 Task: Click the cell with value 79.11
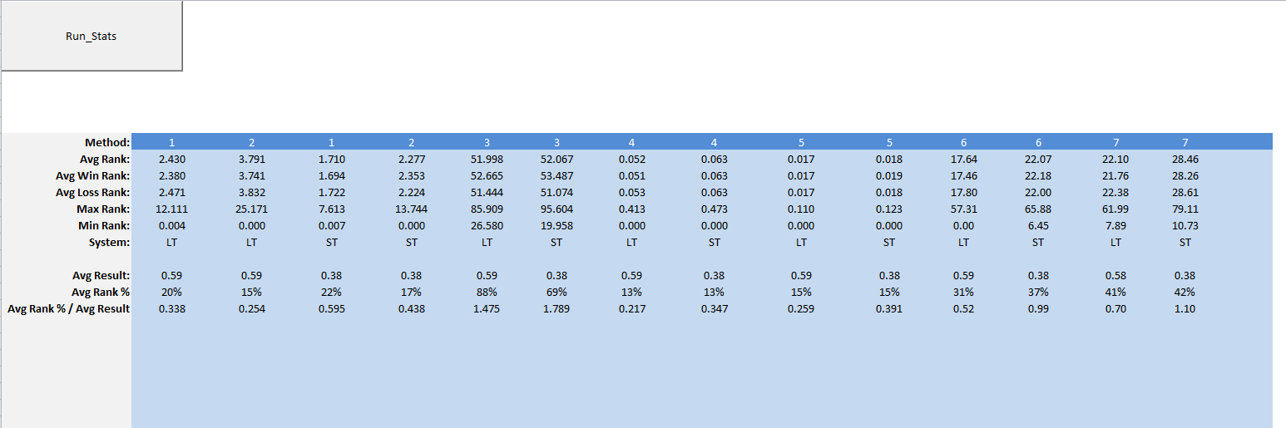1185,209
